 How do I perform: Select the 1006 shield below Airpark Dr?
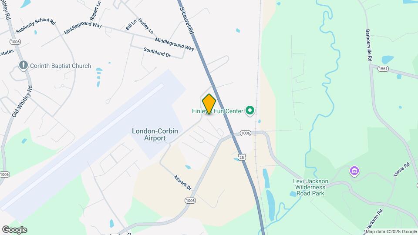pos(190,200)
